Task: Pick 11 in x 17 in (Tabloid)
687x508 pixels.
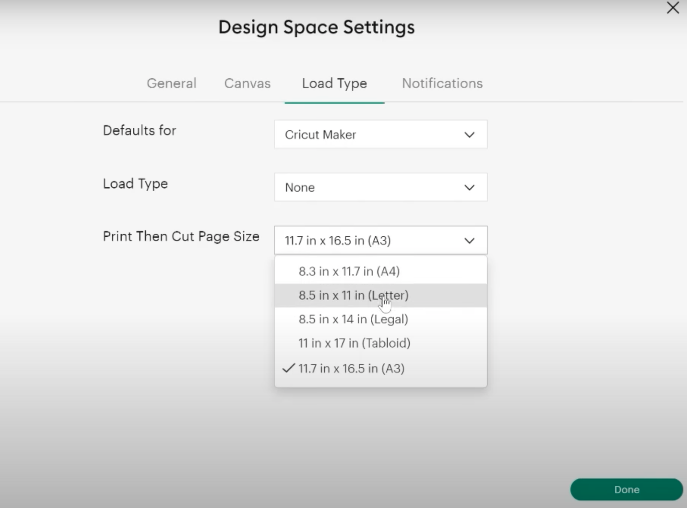Action: pyautogui.click(x=354, y=343)
